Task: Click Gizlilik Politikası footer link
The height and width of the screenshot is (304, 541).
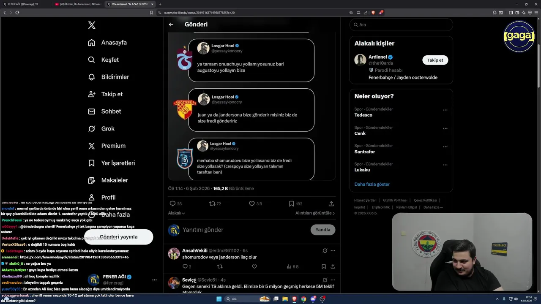Action: click(395, 201)
